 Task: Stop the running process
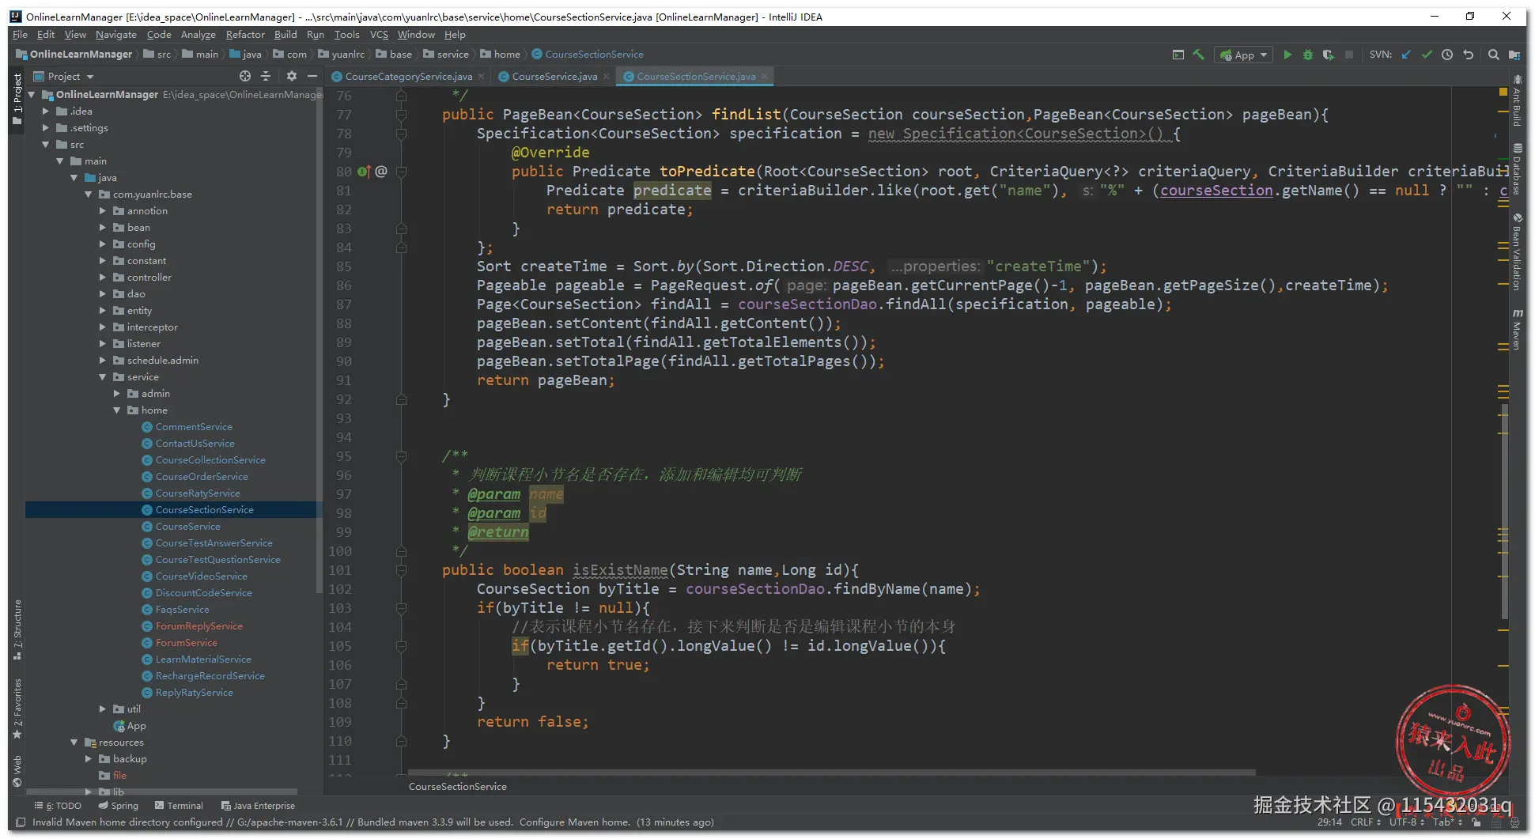pos(1349,55)
